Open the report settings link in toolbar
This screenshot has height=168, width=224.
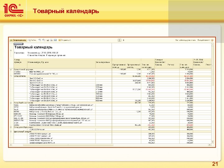click(x=185, y=40)
